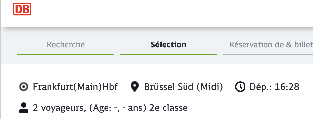Click the traveller person icon
Screen dimensions: 313x119
point(24,108)
